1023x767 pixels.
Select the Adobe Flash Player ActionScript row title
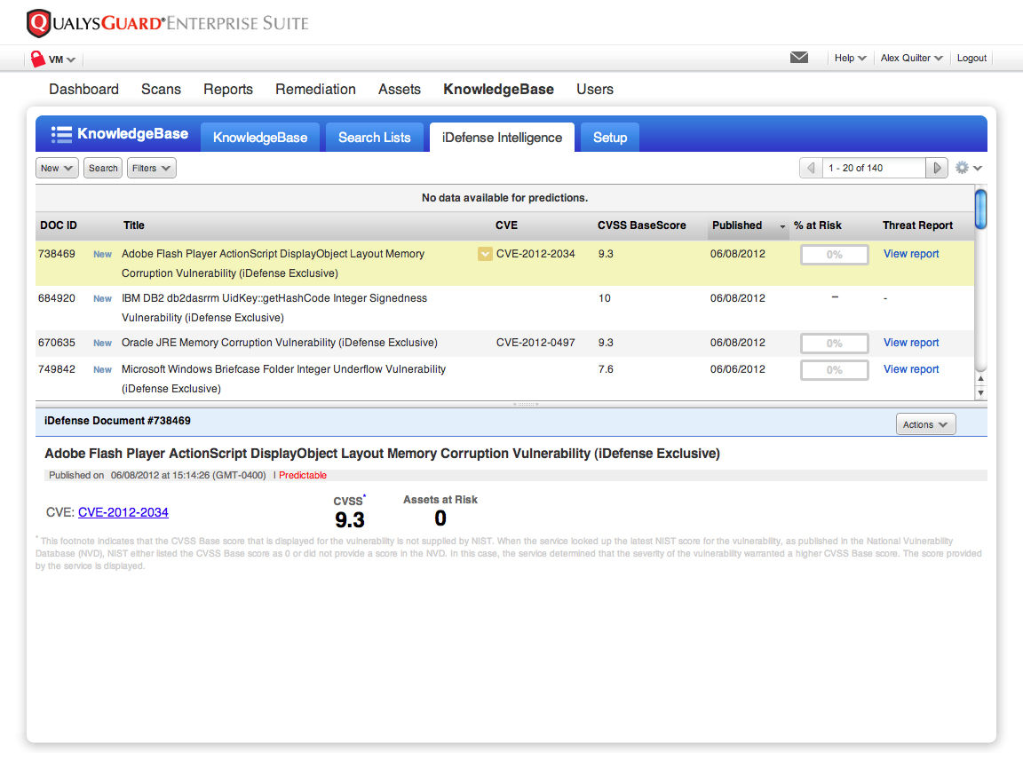273,264
